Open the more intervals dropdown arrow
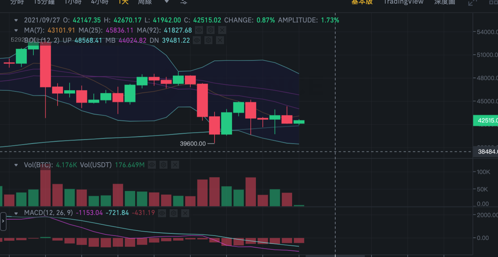498x257 pixels. coord(166,2)
